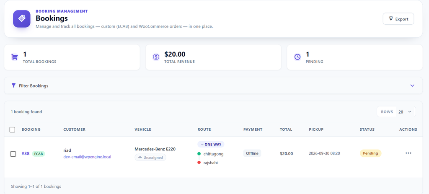This screenshot has width=429, height=194.
Task: Open booking #38 link
Action: 26,153
